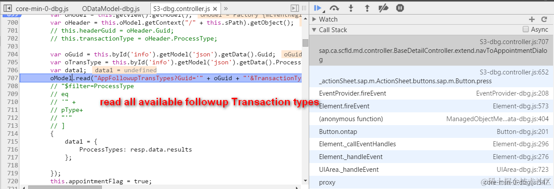The image size is (554, 189).
Task: Open Button-dbg.js:201 source link
Action: (x=523, y=132)
